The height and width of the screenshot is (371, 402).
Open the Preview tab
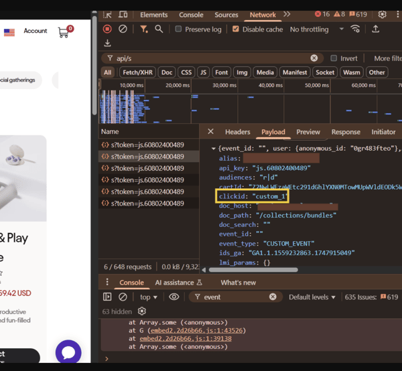[x=308, y=132]
